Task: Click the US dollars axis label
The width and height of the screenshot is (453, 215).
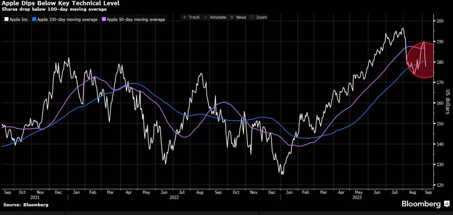Action: 448,102
